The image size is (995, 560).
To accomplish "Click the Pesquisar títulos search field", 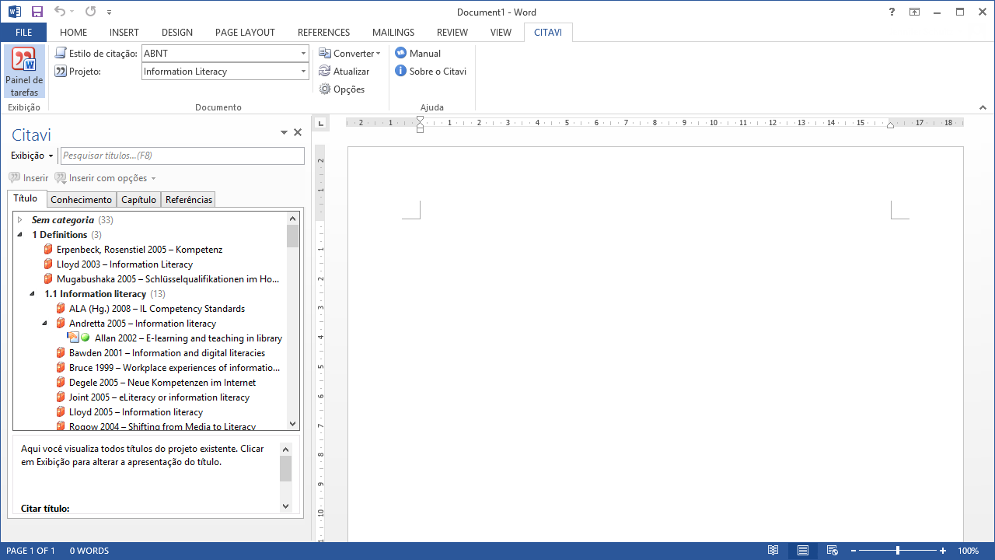I will [183, 156].
